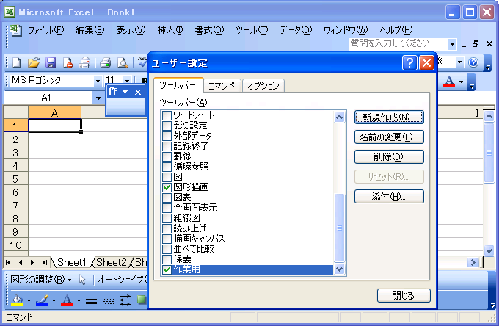Go to last sheet with navigation arrow

pyautogui.click(x=44, y=262)
